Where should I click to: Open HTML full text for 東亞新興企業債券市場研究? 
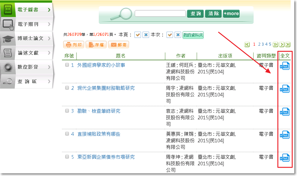pos(285,158)
